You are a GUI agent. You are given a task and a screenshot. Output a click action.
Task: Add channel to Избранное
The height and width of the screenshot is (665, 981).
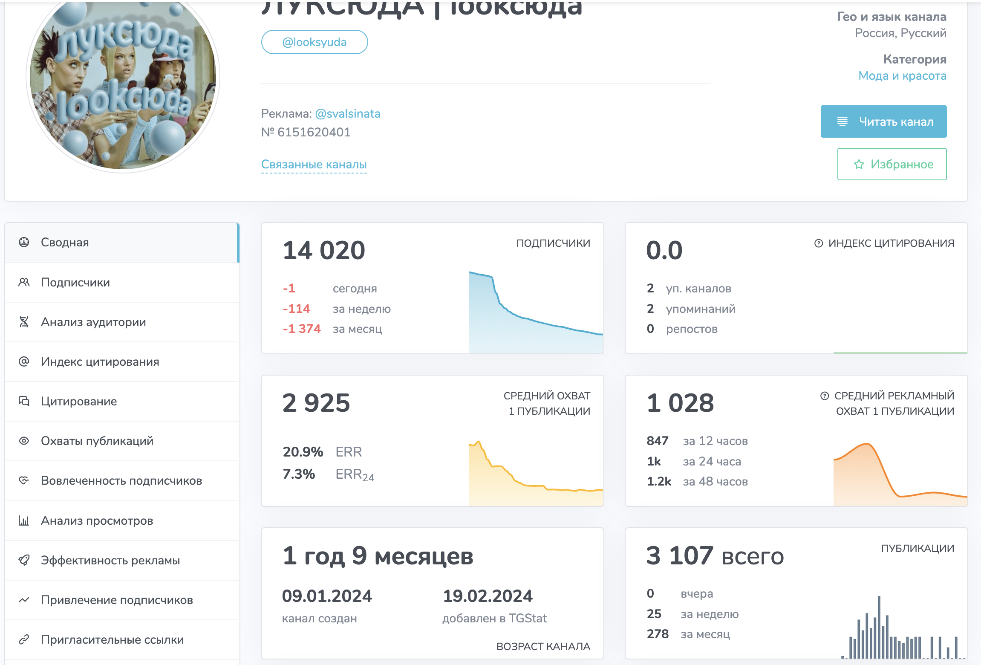(892, 164)
